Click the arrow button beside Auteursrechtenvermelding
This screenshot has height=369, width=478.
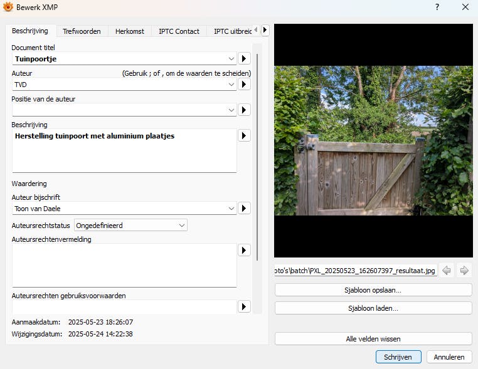(x=244, y=250)
